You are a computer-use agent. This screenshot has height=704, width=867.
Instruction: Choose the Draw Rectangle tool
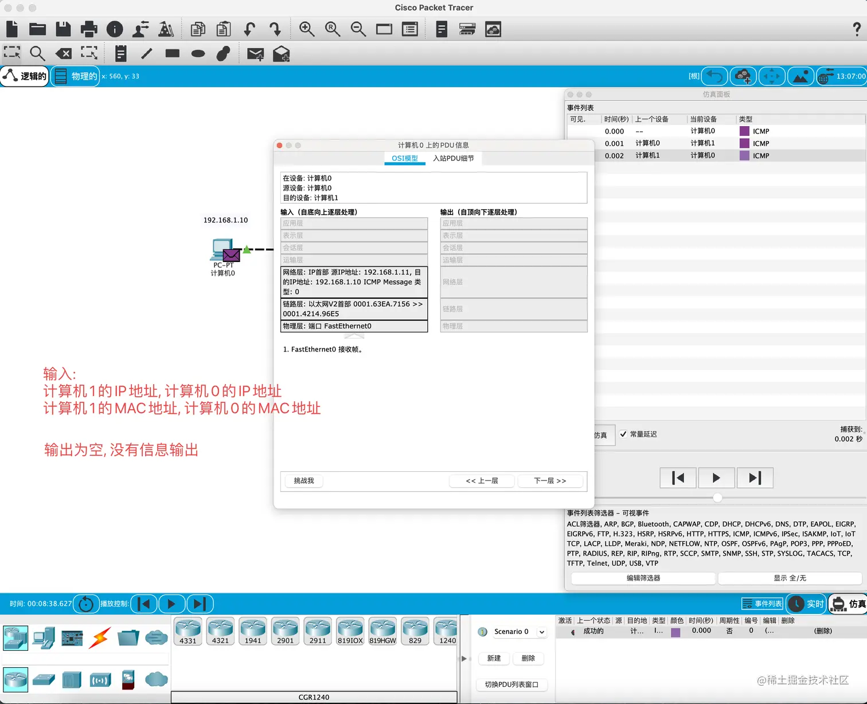click(173, 53)
